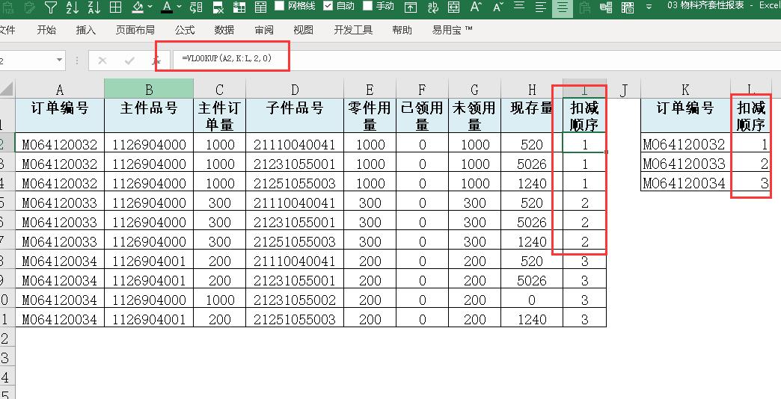
Task: Open the 开发工具 tab
Action: [353, 30]
